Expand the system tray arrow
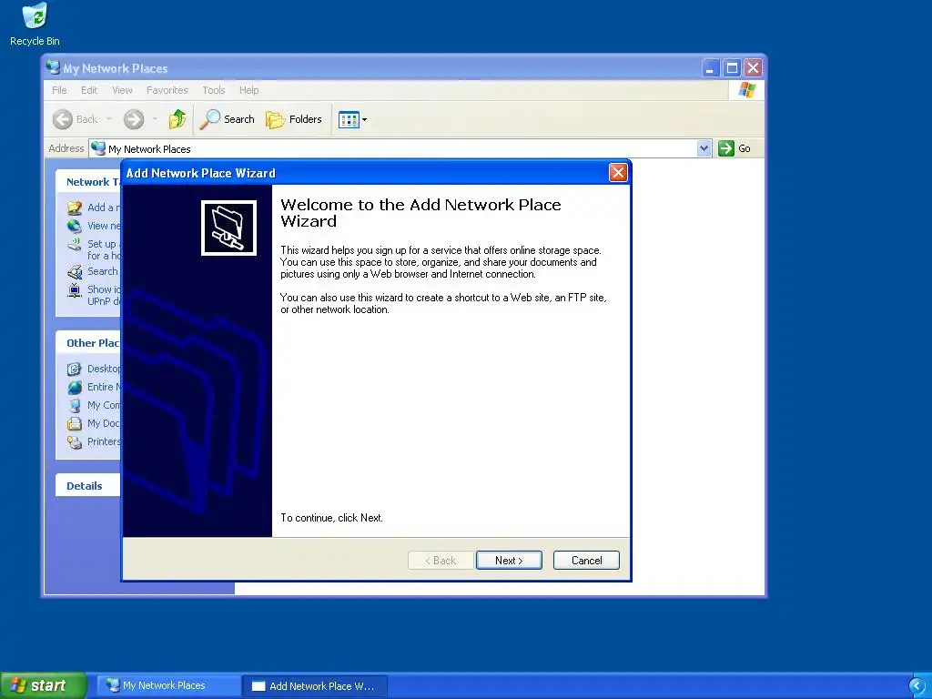 [917, 686]
